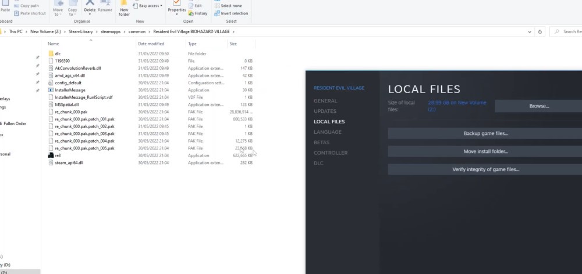
Task: Click the refresh icon beside the address bar
Action: point(541,32)
